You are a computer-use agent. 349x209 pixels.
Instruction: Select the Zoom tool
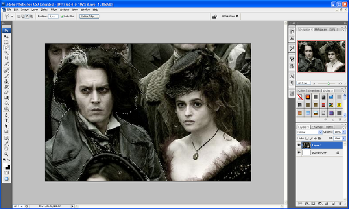(7, 154)
